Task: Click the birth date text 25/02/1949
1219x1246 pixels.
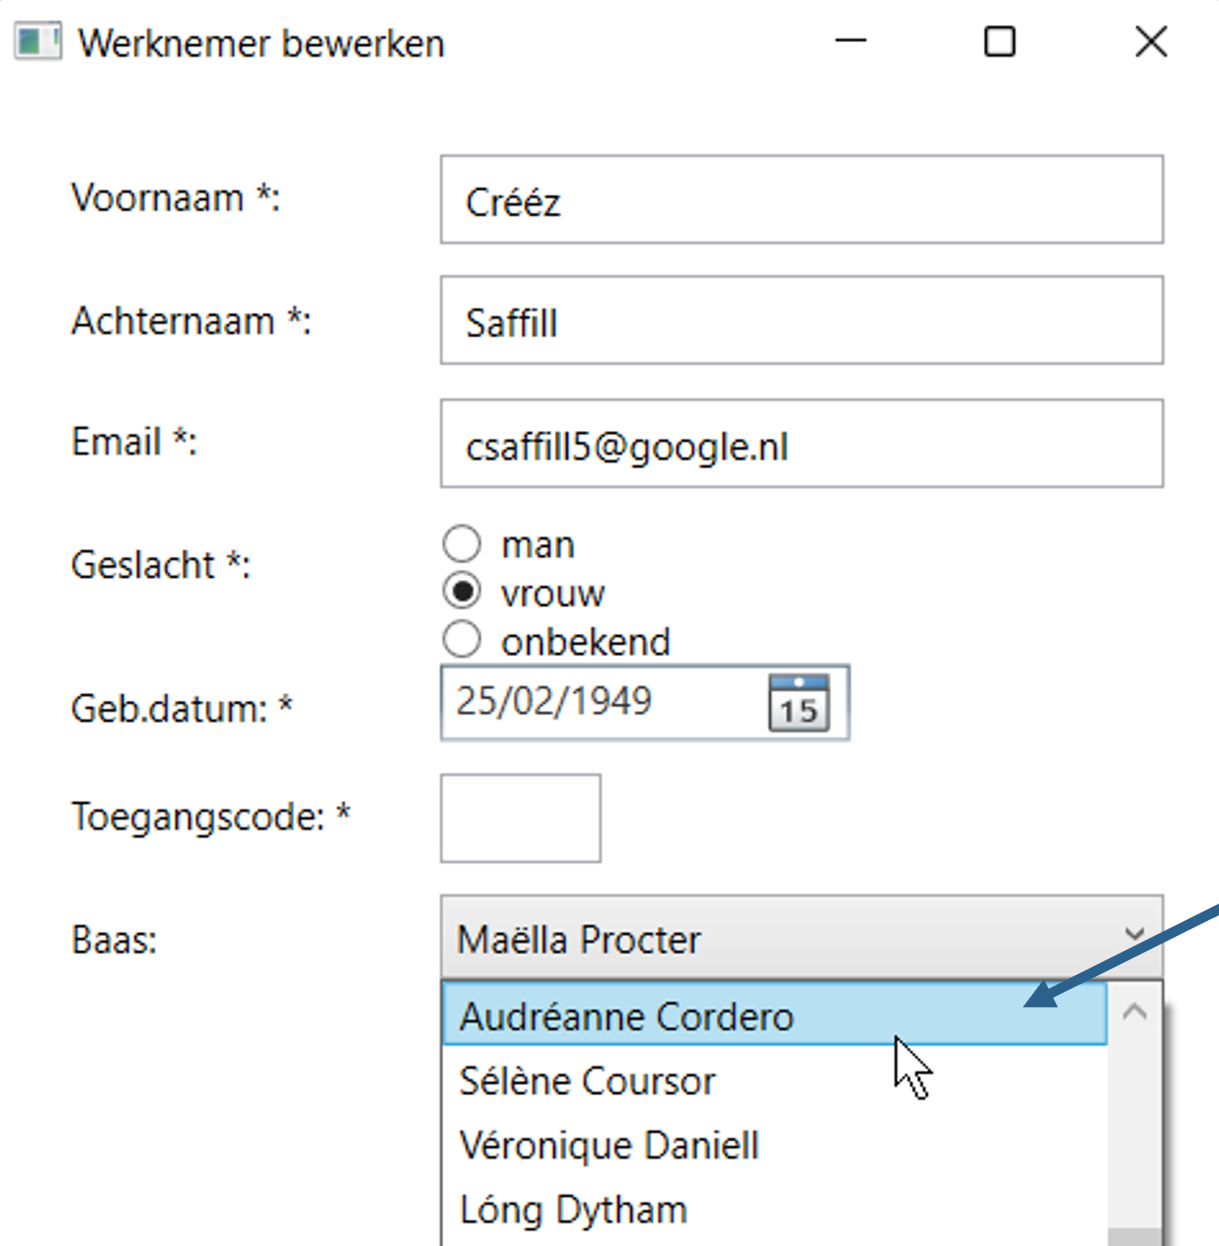Action: 555,702
